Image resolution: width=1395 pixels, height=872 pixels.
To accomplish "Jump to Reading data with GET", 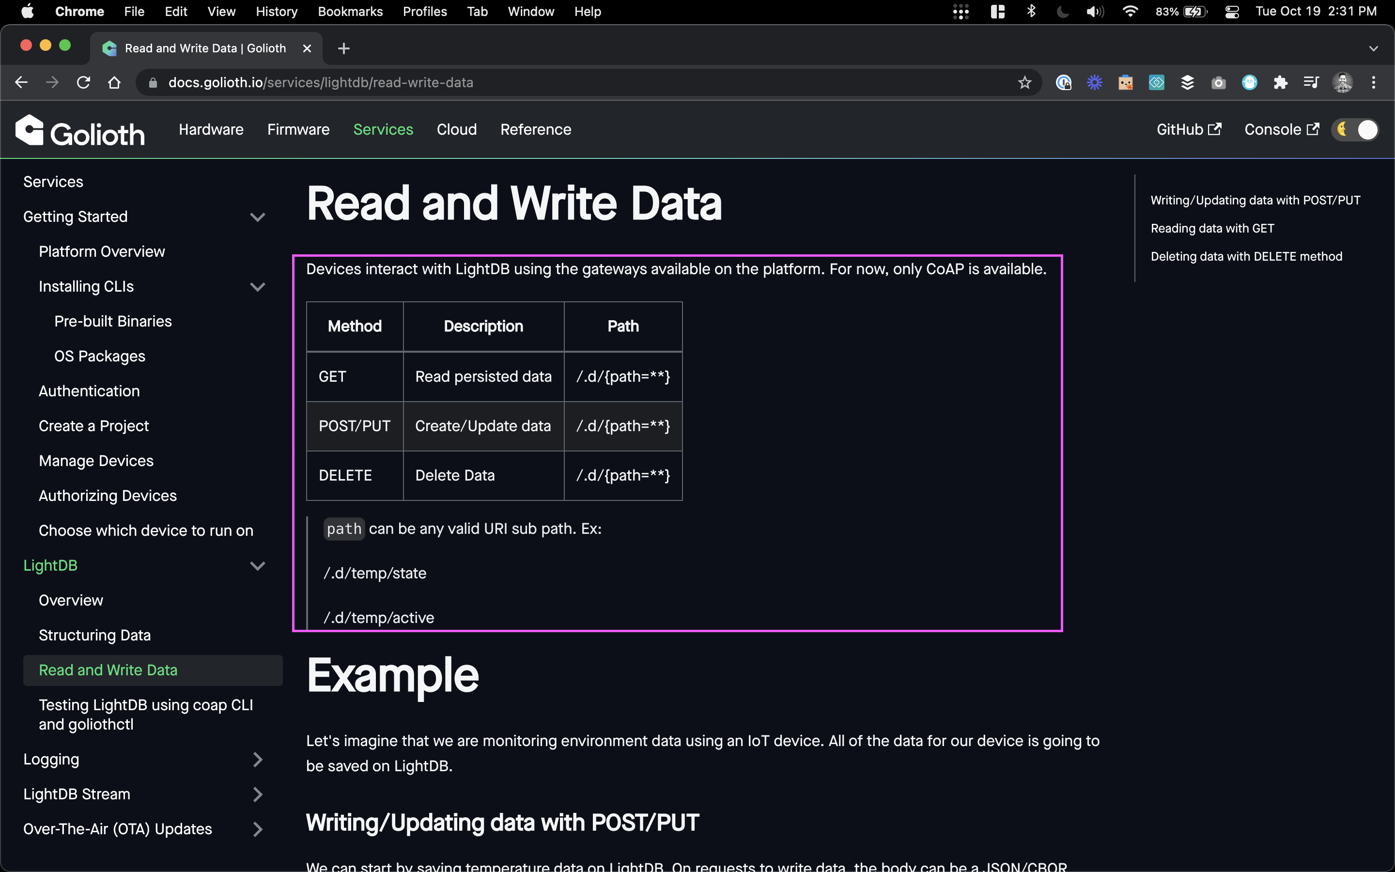I will [1212, 228].
